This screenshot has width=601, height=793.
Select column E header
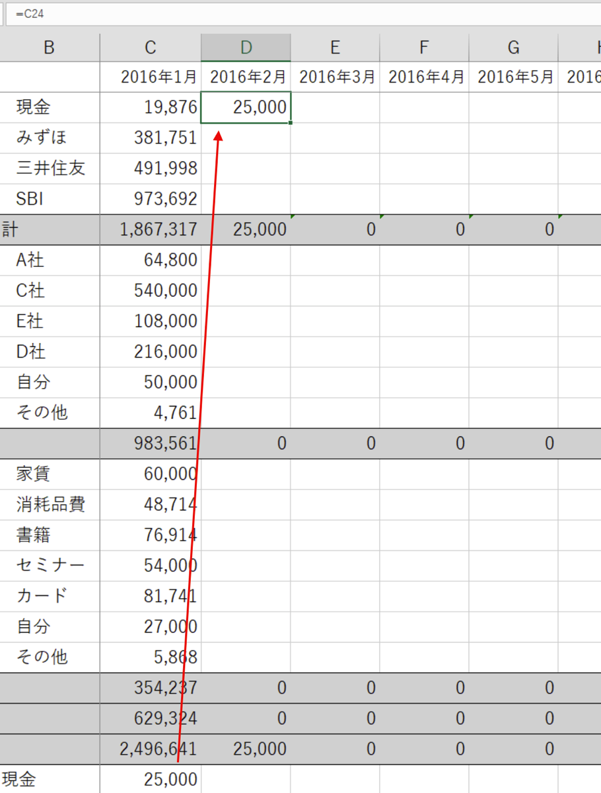335,47
